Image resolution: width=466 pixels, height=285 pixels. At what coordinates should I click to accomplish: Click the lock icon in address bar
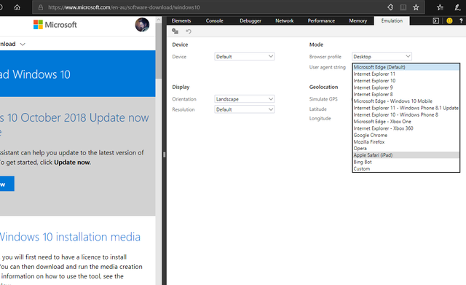[41, 7]
